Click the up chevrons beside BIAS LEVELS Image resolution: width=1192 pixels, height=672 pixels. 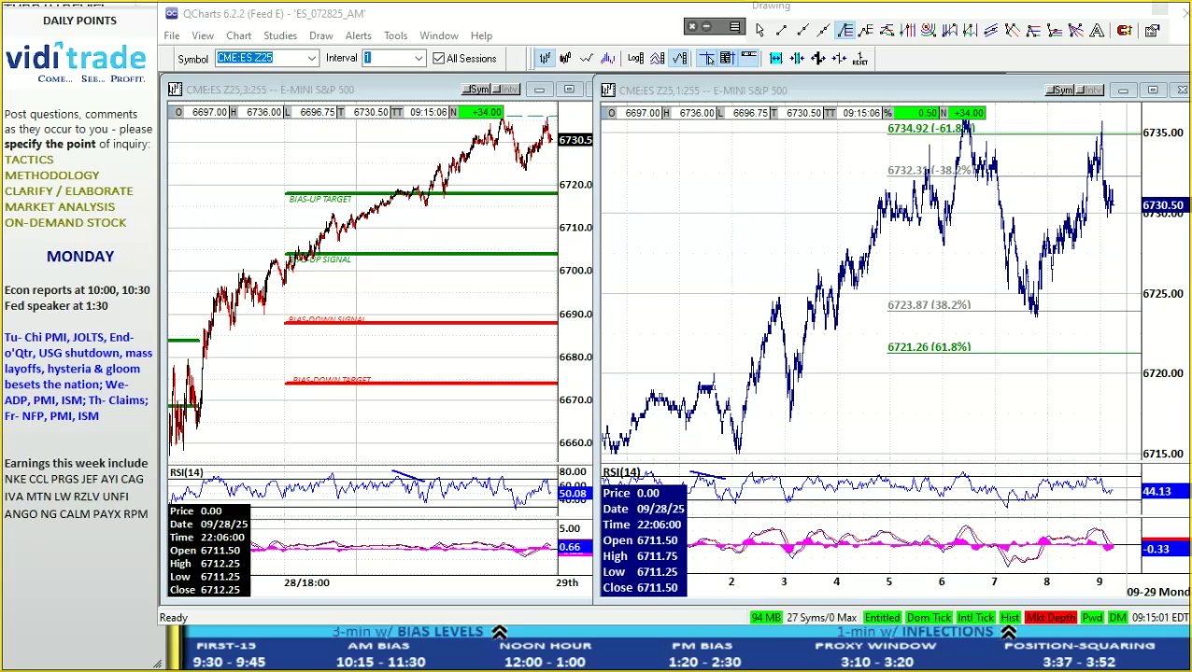(499, 633)
